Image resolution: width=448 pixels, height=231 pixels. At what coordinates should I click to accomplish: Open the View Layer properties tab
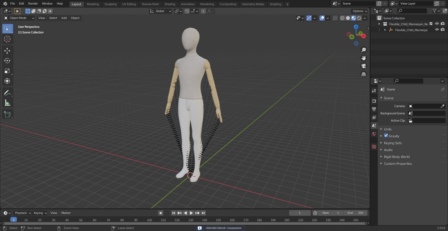tap(374, 117)
